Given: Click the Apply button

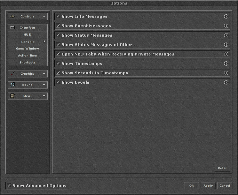Looking at the screenshot, I should coord(208,186).
